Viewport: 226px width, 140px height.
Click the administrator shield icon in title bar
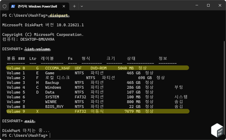click(x=5, y=6)
